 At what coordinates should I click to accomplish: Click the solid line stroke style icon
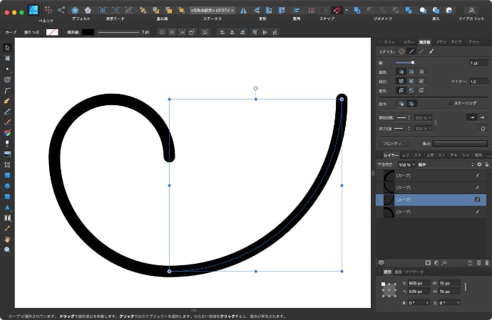pyautogui.click(x=411, y=51)
